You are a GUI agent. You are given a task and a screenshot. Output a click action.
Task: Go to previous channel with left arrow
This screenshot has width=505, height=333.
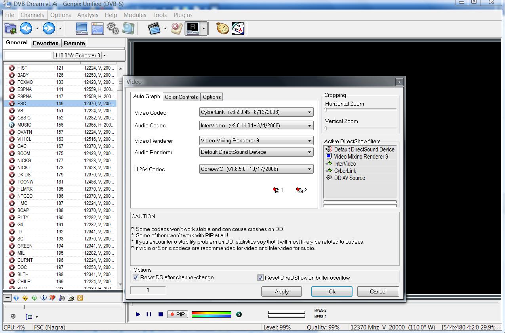pyautogui.click(x=26, y=28)
